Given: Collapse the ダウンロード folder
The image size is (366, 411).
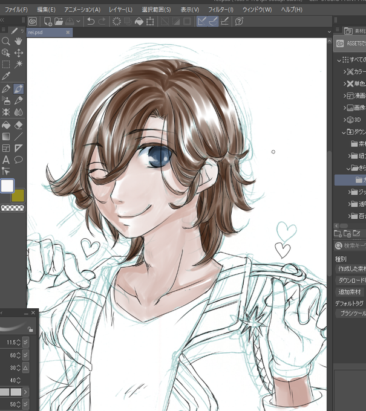Looking at the screenshot, I should [x=344, y=132].
